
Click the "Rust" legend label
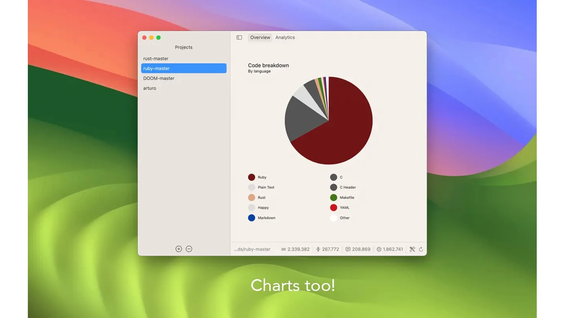point(262,198)
